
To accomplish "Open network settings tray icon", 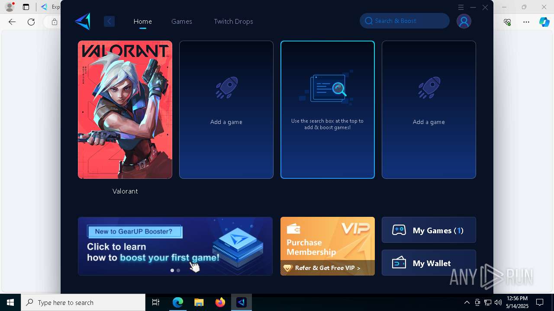I will click(488, 302).
